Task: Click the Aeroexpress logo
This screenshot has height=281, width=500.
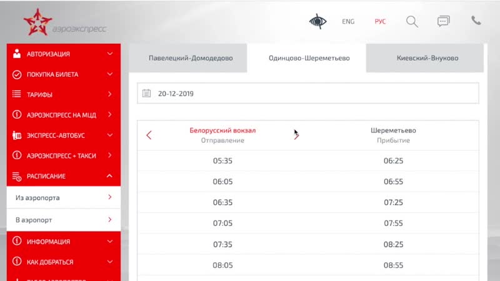Action: point(64,22)
